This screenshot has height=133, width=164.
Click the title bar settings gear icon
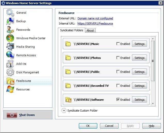[3, 3]
